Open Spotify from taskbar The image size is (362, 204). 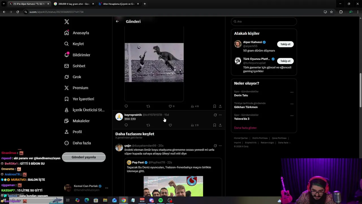(x=161, y=200)
